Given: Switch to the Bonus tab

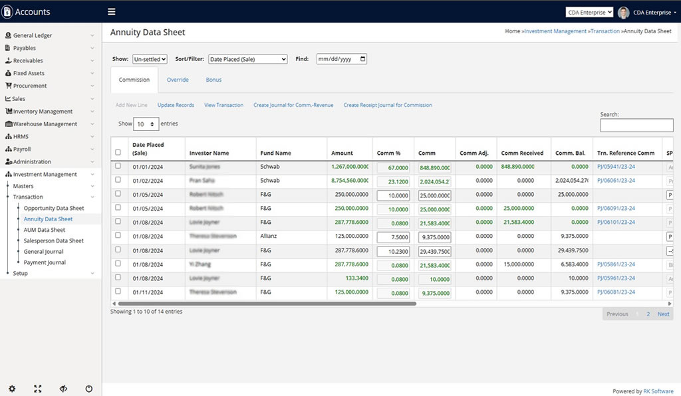Looking at the screenshot, I should click(213, 80).
